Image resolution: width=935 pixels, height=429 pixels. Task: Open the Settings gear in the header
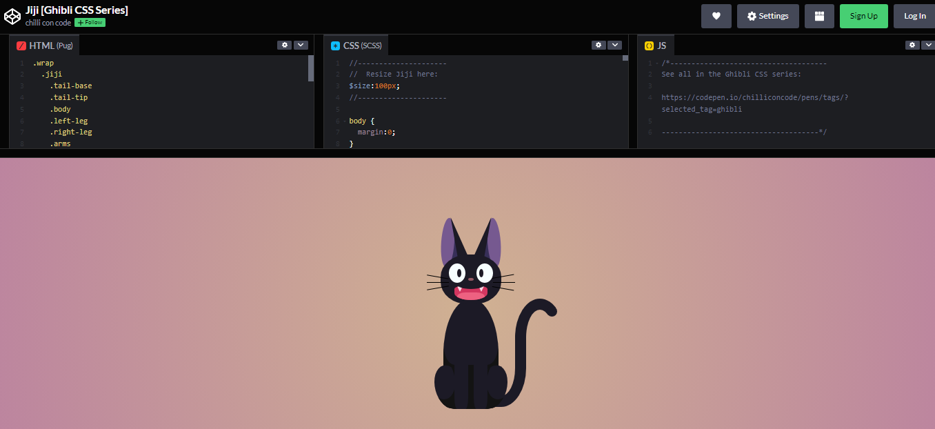coord(767,15)
